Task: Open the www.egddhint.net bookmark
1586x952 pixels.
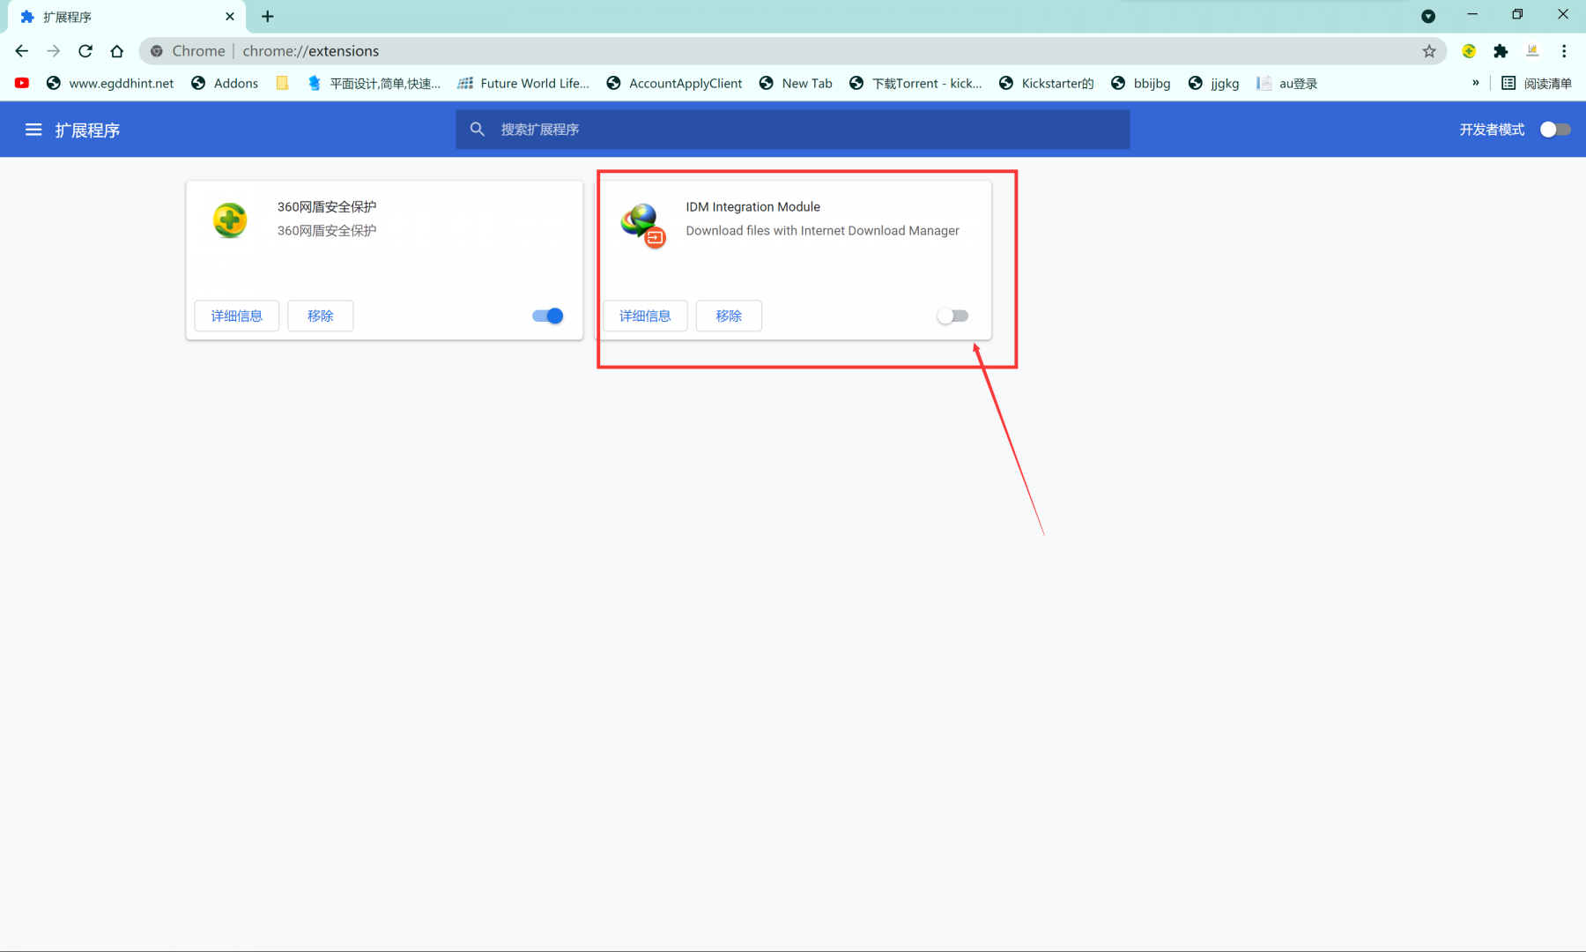Action: pyautogui.click(x=110, y=83)
